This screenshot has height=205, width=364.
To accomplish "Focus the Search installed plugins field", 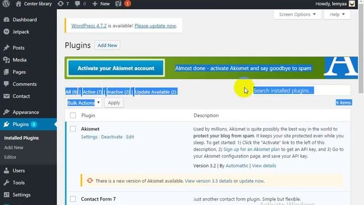I will tap(301, 91).
